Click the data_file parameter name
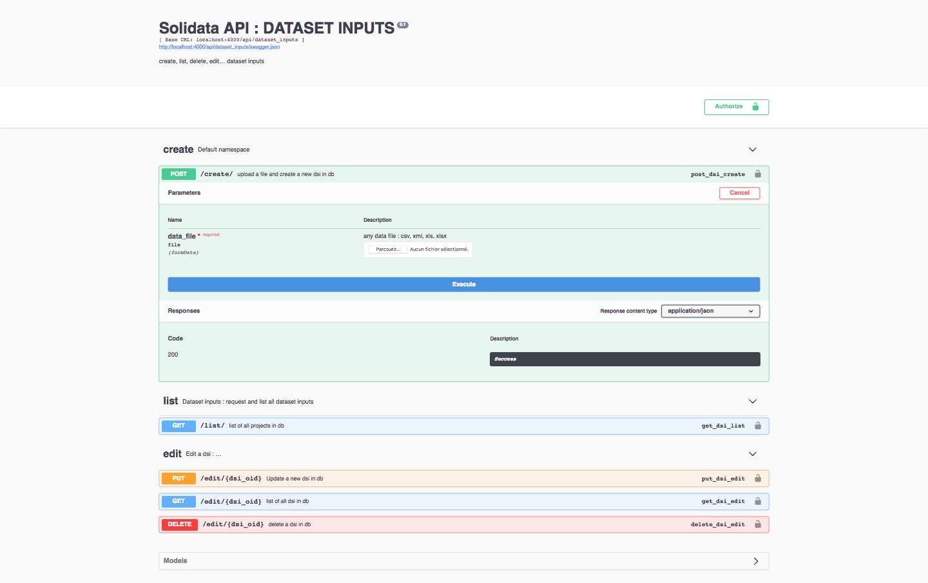 tap(182, 236)
